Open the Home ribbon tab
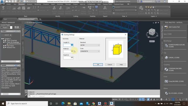 [9, 4]
